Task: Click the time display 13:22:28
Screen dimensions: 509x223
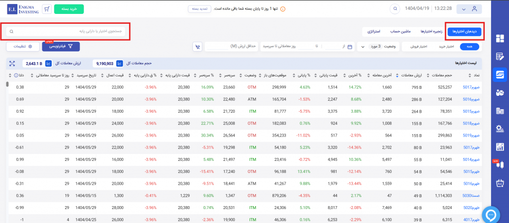Action: (x=443, y=9)
